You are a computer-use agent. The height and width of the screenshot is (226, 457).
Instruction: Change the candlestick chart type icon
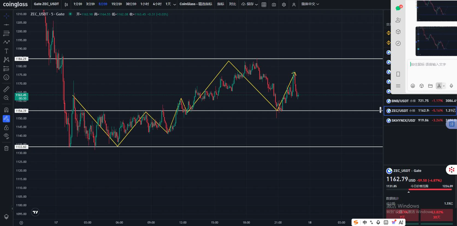pyautogui.click(x=66, y=4)
